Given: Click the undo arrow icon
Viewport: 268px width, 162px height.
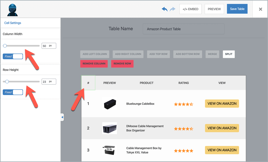Looking at the screenshot, I should [x=165, y=9].
